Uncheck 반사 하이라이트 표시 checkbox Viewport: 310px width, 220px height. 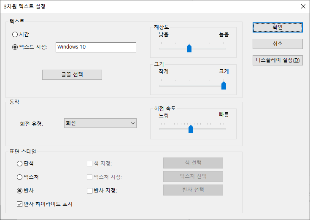pos(19,204)
